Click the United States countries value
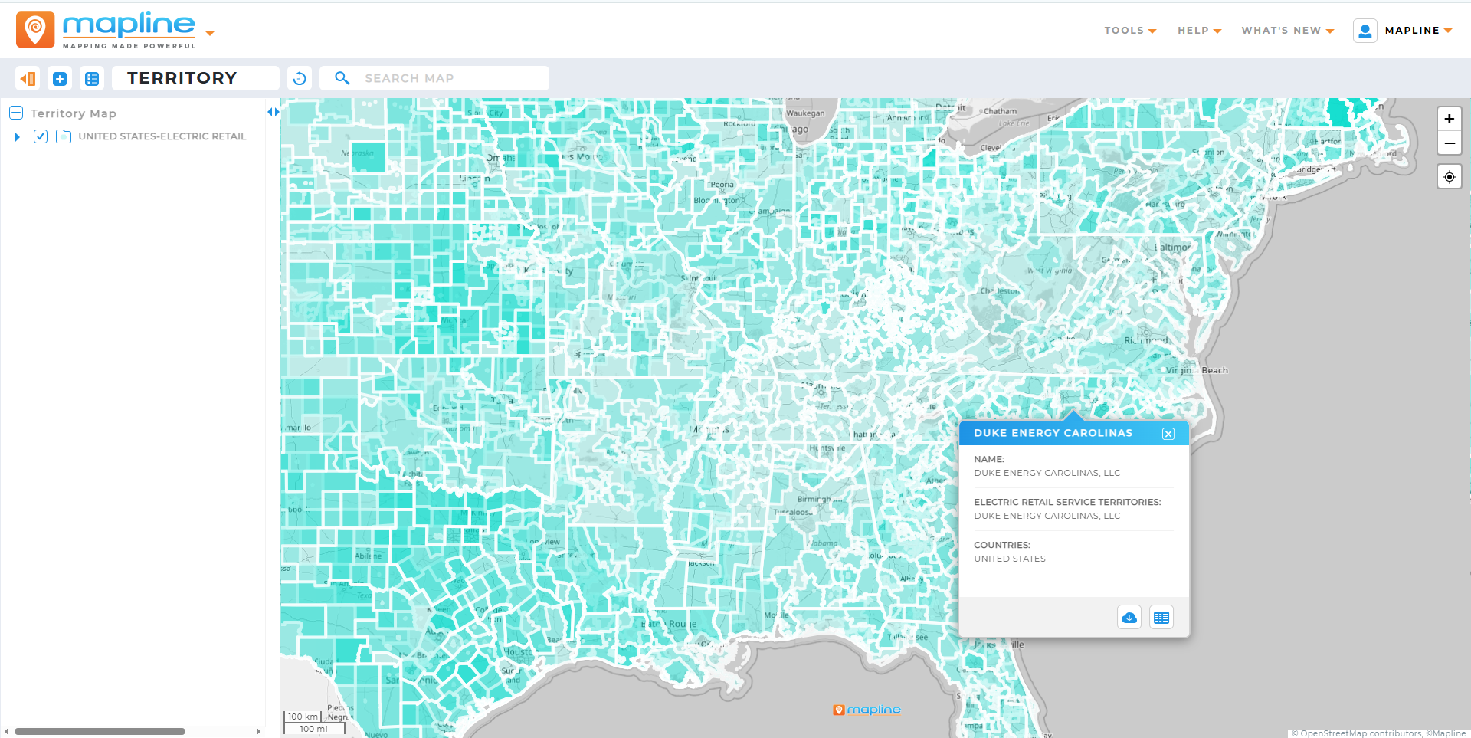The width and height of the screenshot is (1471, 738). (1010, 559)
